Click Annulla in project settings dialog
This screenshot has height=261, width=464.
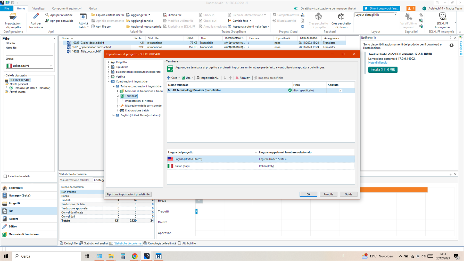click(328, 194)
